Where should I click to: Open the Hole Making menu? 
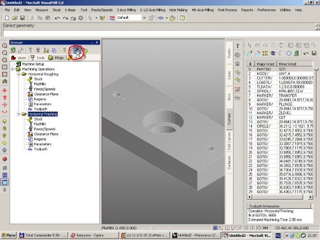(x=178, y=10)
